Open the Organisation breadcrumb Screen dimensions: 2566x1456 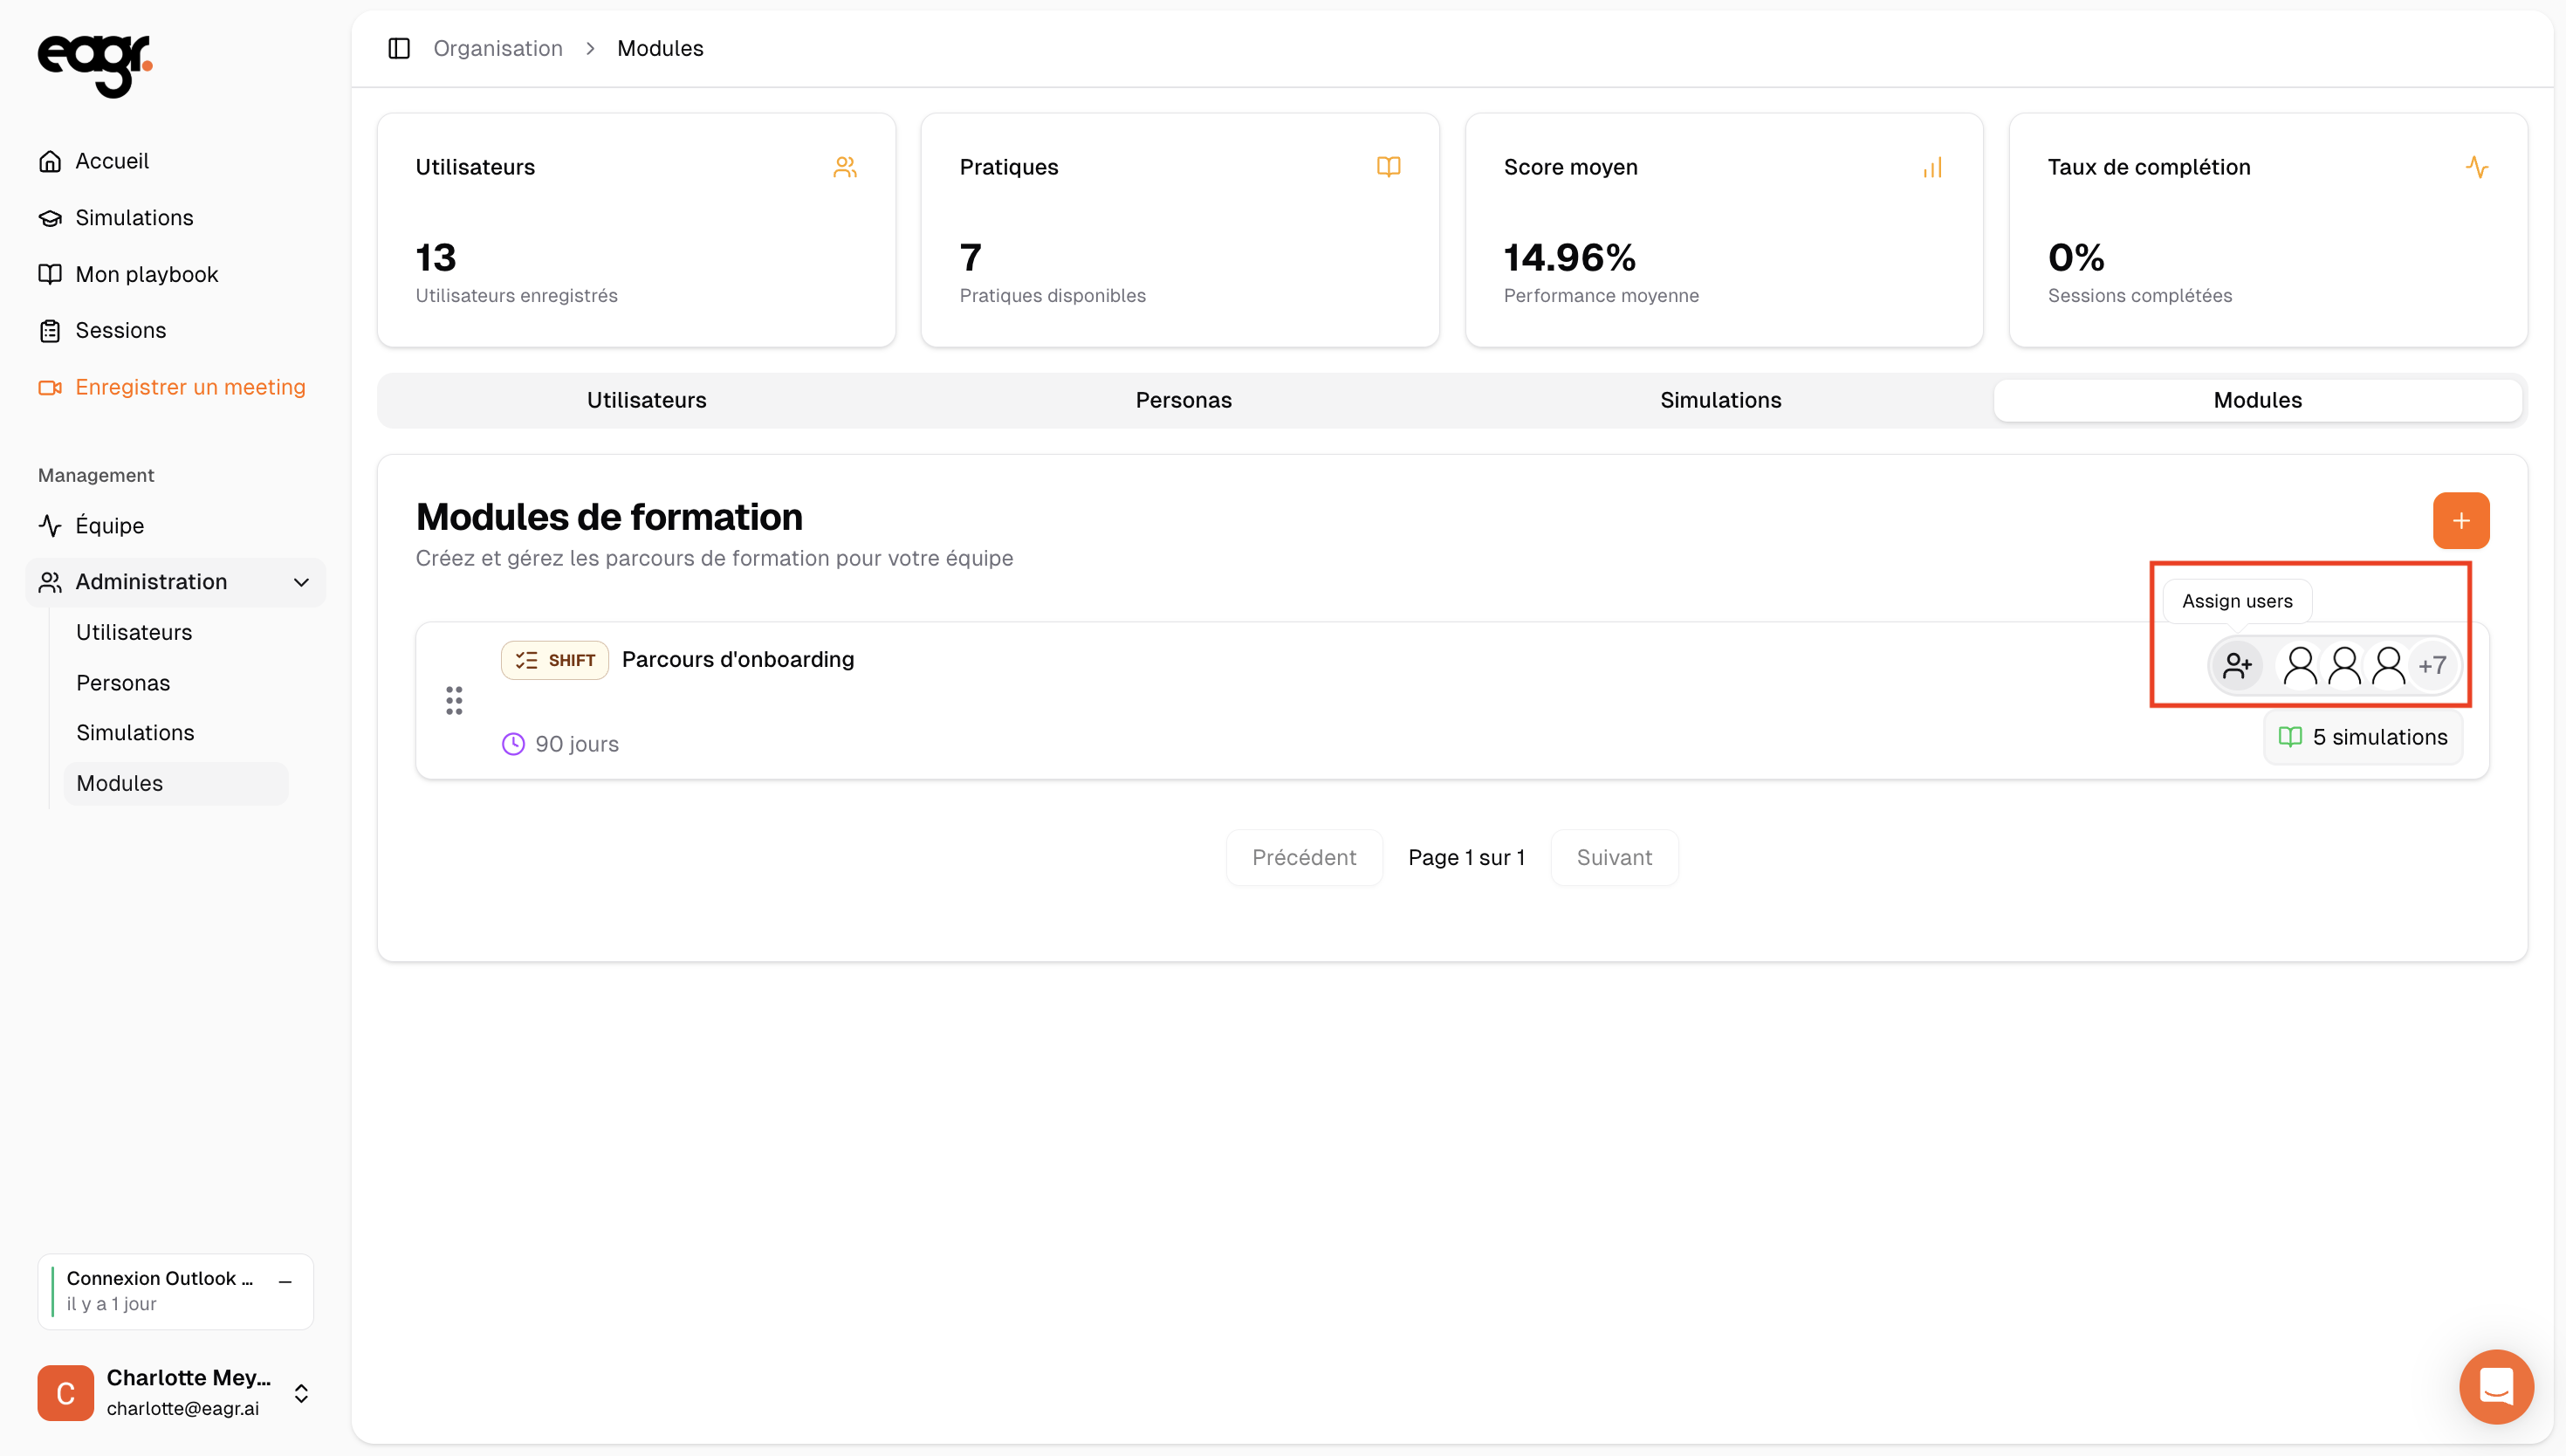coord(497,48)
